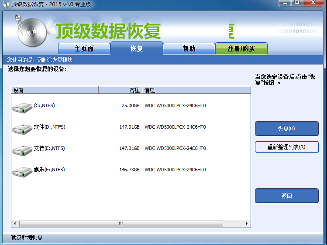327x245 pixels.
Task: Minimize the application window
Action: [x=285, y=3]
